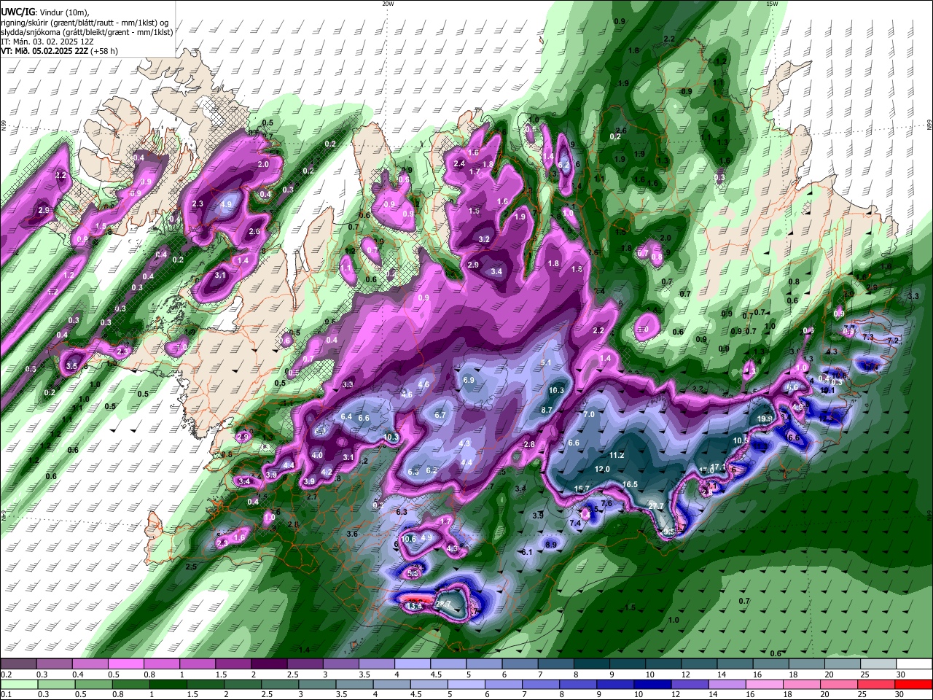This screenshot has height=700, width=933.
Task: Click the '6.4' precipitation value
Action: (x=346, y=417)
